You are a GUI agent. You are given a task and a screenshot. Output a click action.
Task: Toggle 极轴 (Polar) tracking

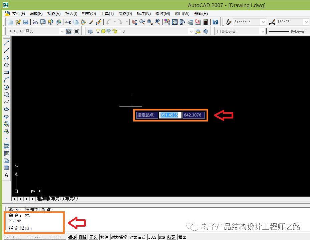(x=104, y=237)
